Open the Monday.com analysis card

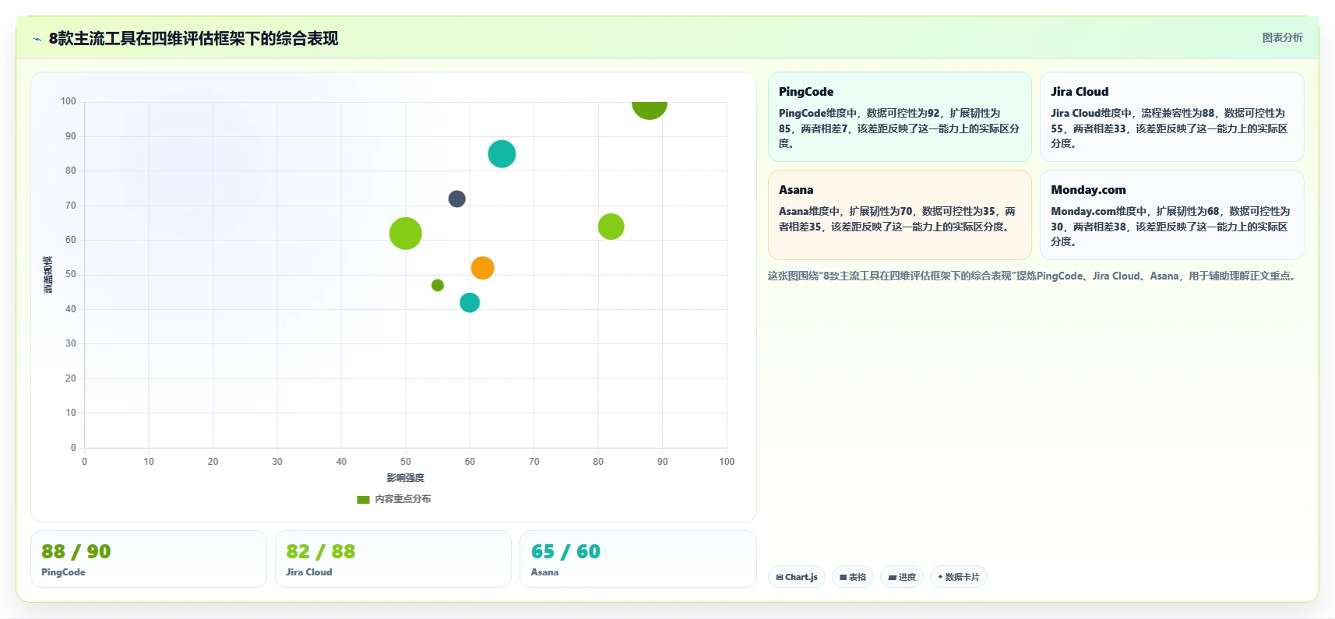coord(1172,215)
